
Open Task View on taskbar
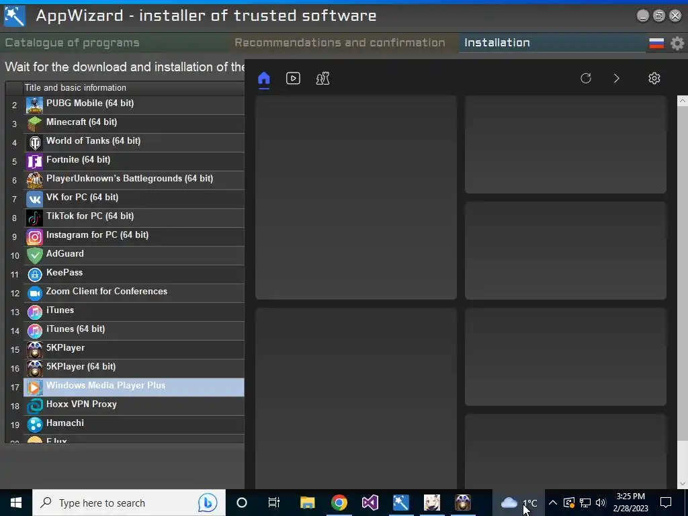click(274, 503)
